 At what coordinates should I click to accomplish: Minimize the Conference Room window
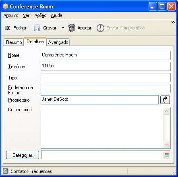[153, 6]
